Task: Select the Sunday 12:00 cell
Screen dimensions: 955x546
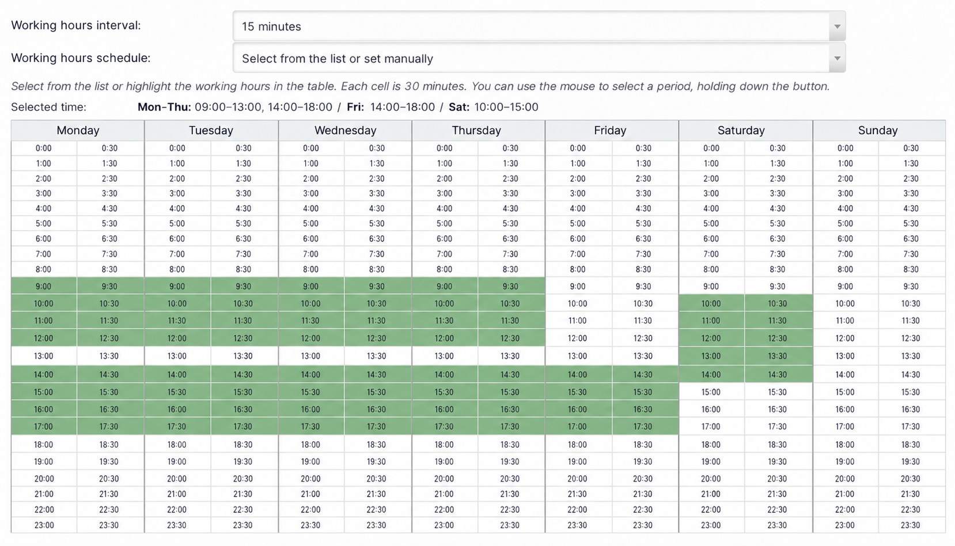Action: point(845,338)
